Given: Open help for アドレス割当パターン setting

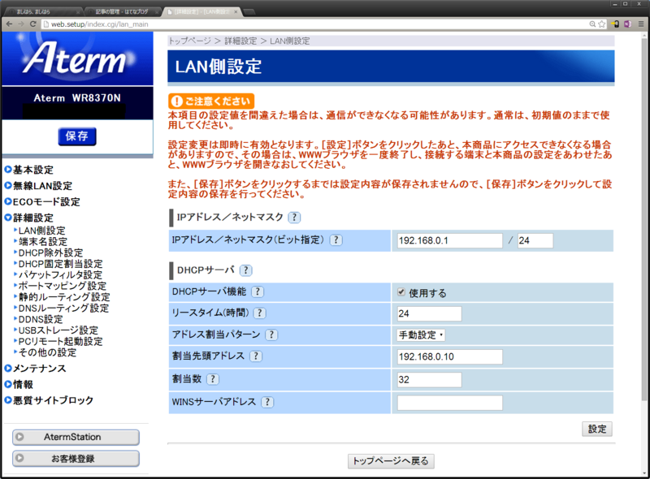Looking at the screenshot, I should click(272, 334).
